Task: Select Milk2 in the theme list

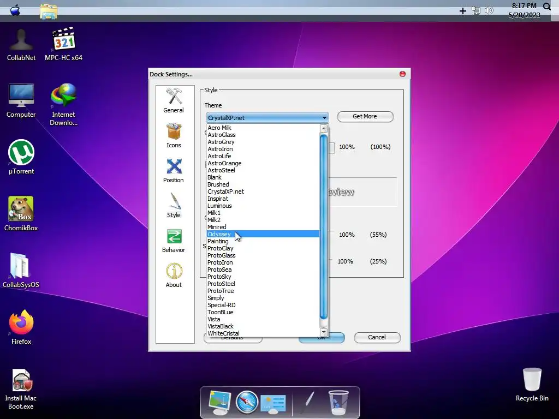Action: (263, 220)
